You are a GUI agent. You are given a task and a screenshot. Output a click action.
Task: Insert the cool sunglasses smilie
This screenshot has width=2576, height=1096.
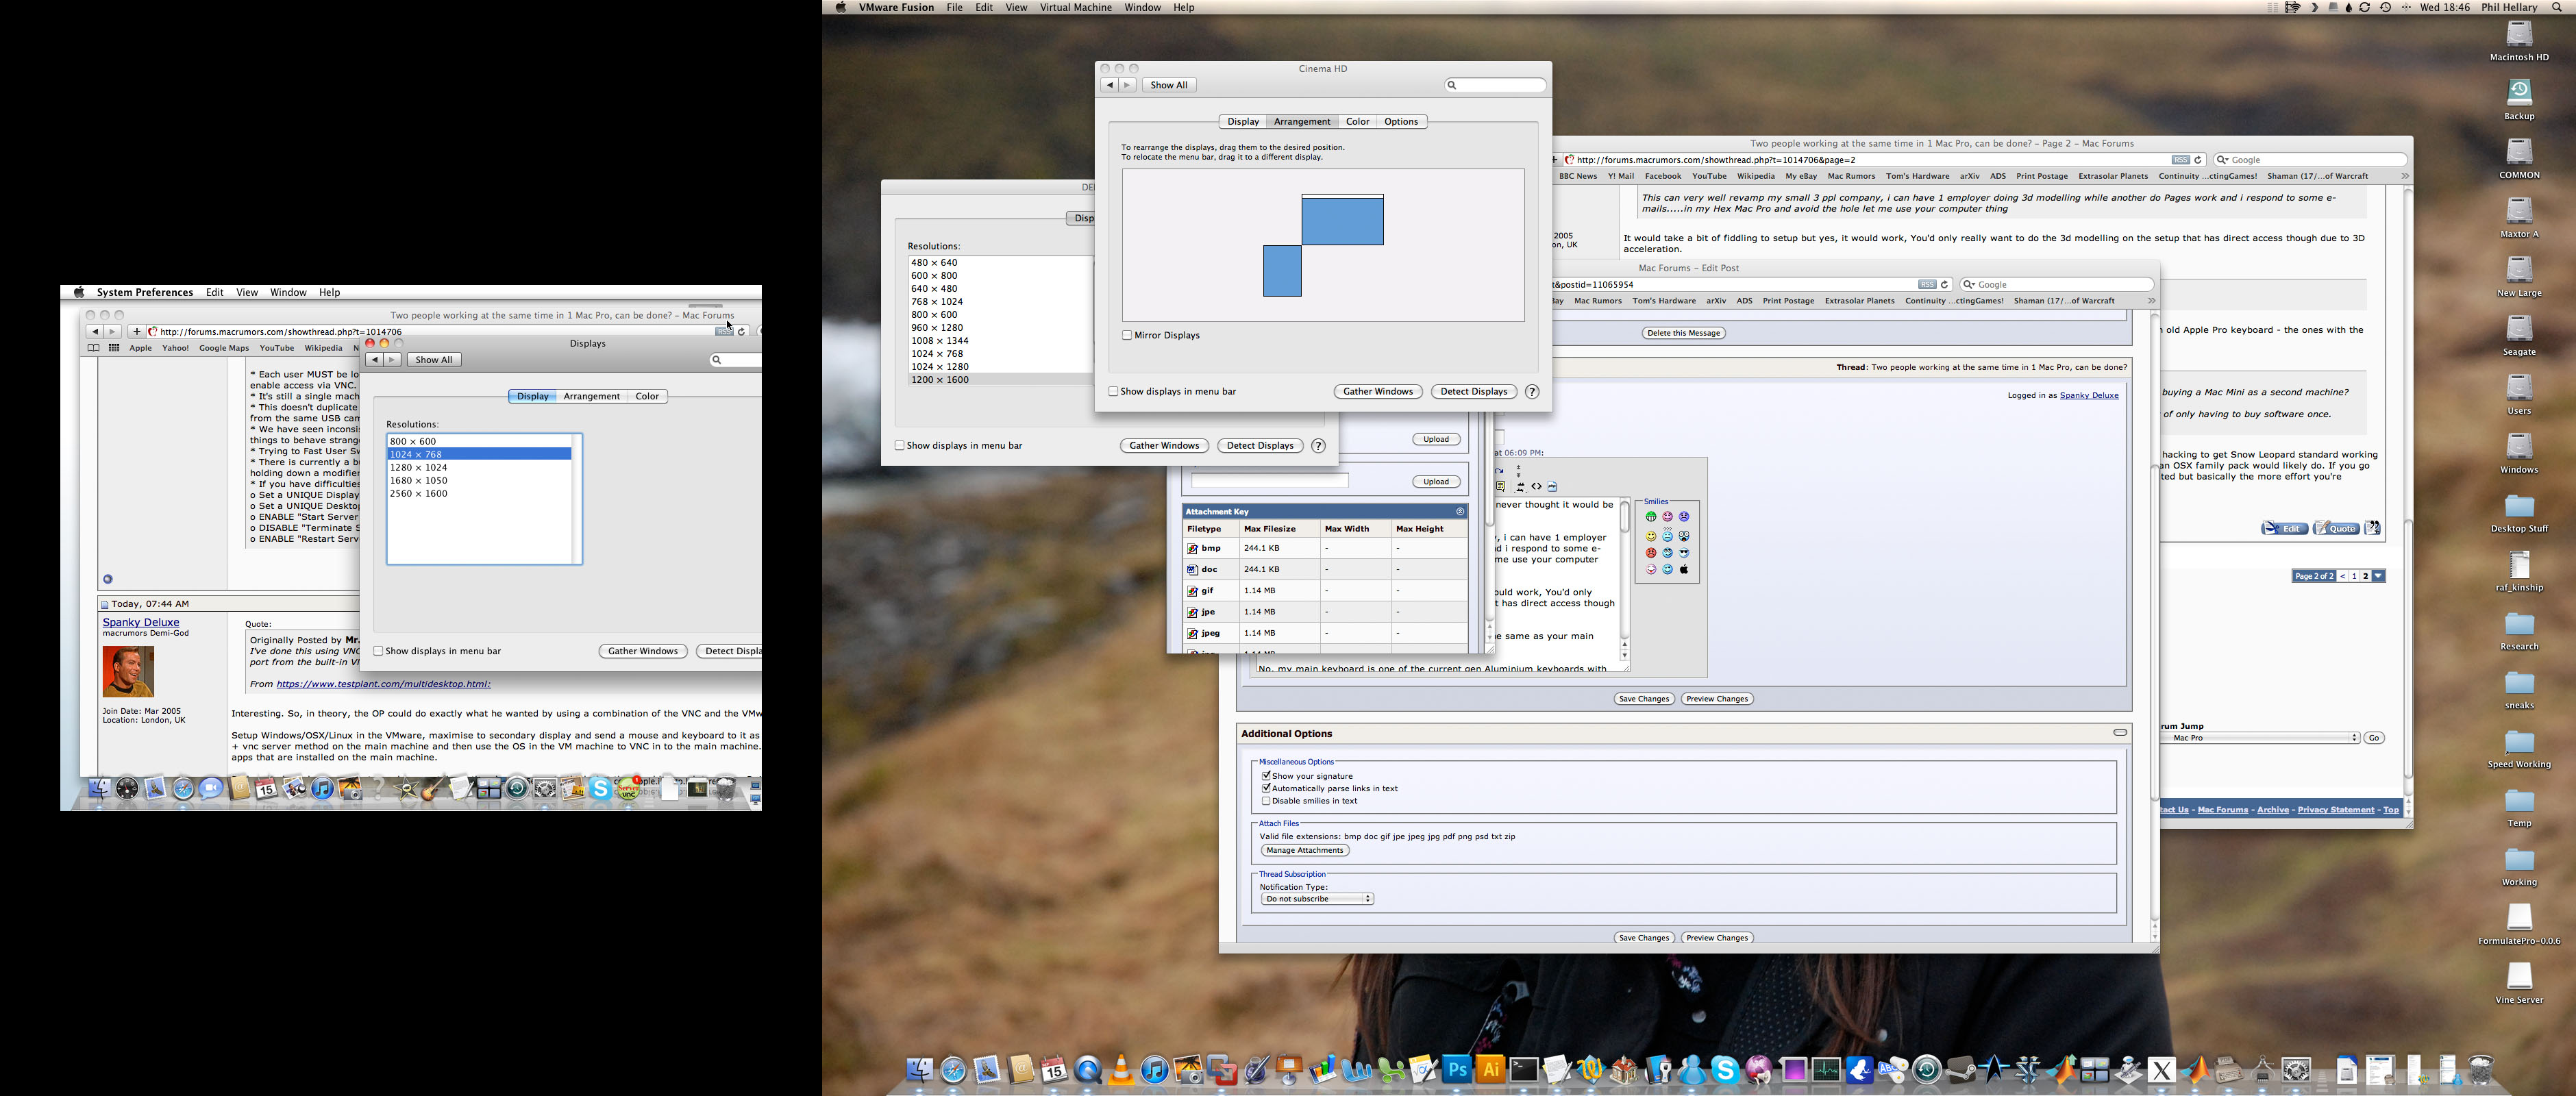click(1684, 553)
